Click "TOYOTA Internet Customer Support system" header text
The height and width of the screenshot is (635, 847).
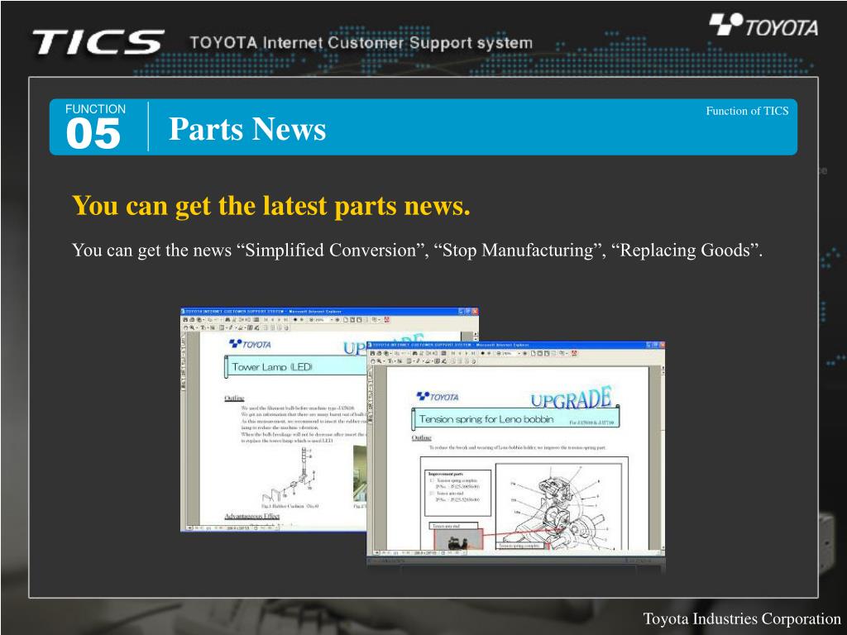[361, 43]
